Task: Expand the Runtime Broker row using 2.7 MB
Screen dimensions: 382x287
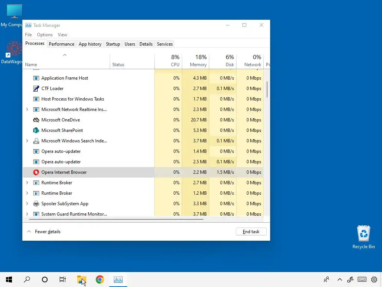Action: (27, 183)
